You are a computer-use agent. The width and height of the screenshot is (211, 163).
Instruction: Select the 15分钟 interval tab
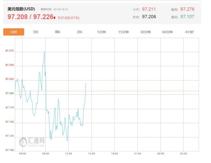click(x=123, y=32)
